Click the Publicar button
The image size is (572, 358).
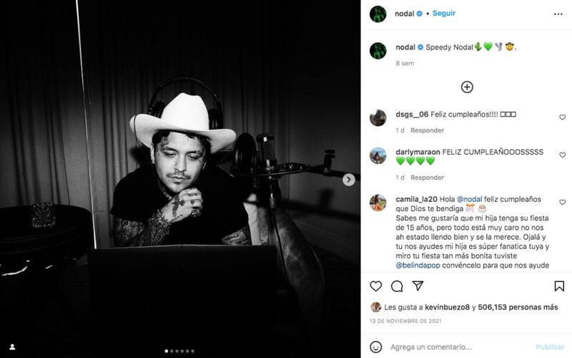pyautogui.click(x=550, y=347)
